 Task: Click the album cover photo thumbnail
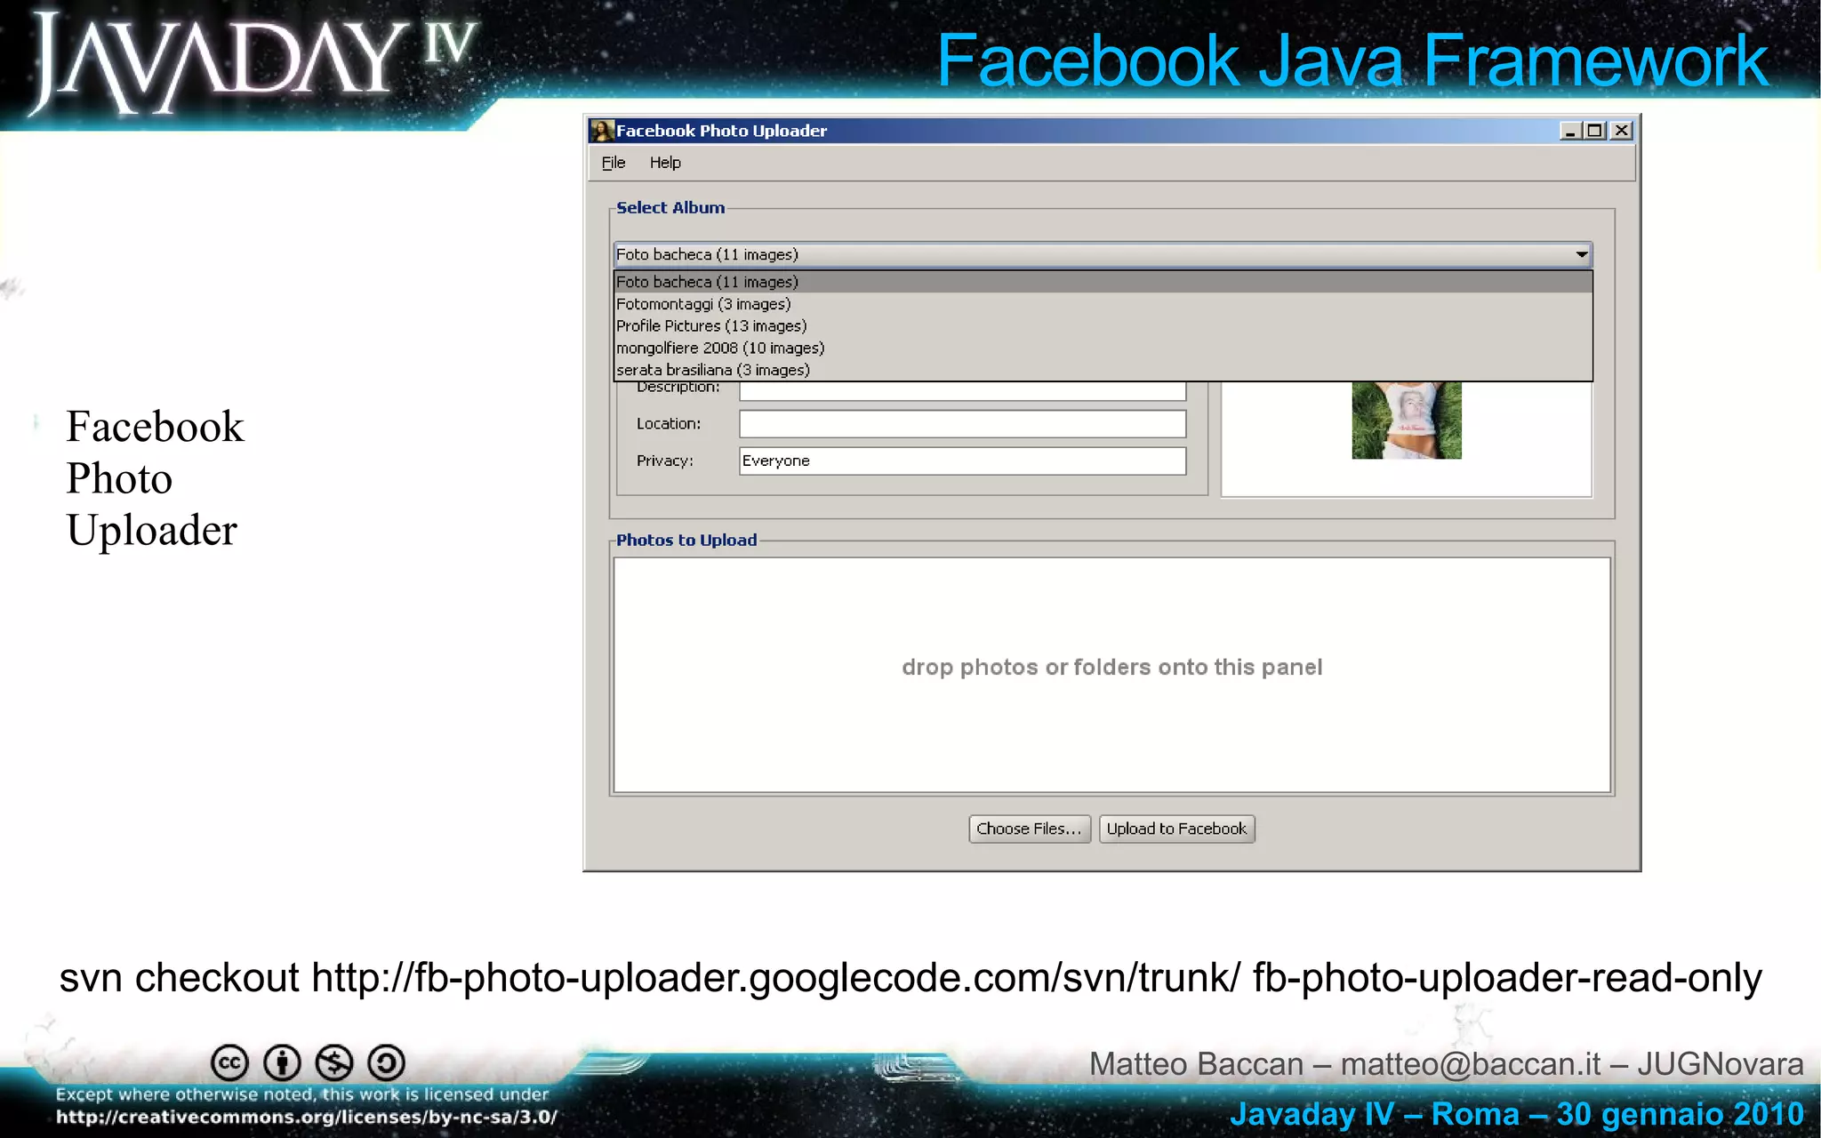(1407, 420)
